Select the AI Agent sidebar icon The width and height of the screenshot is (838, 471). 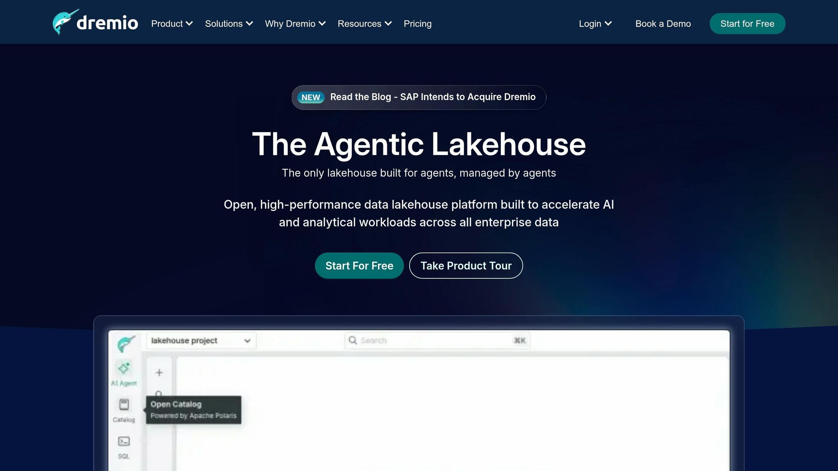coord(124,373)
